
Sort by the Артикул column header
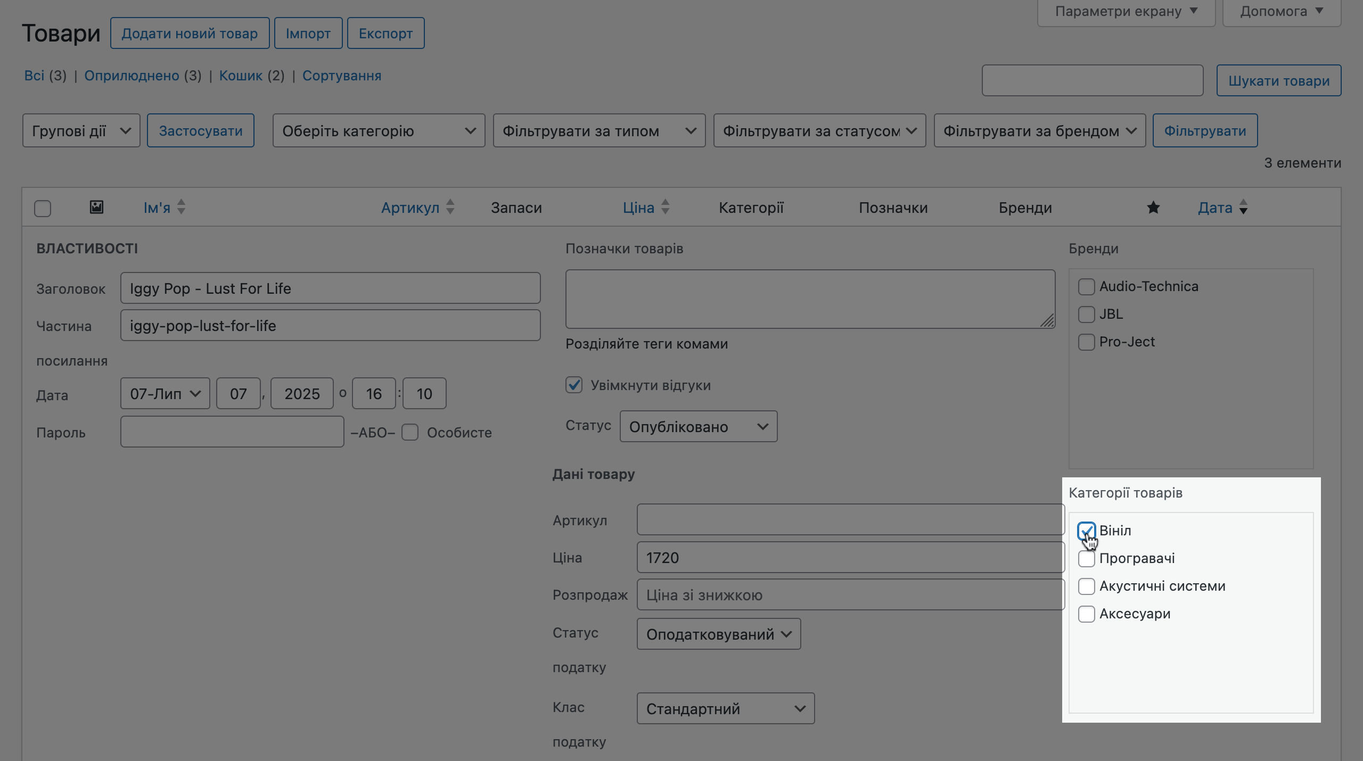tap(410, 208)
